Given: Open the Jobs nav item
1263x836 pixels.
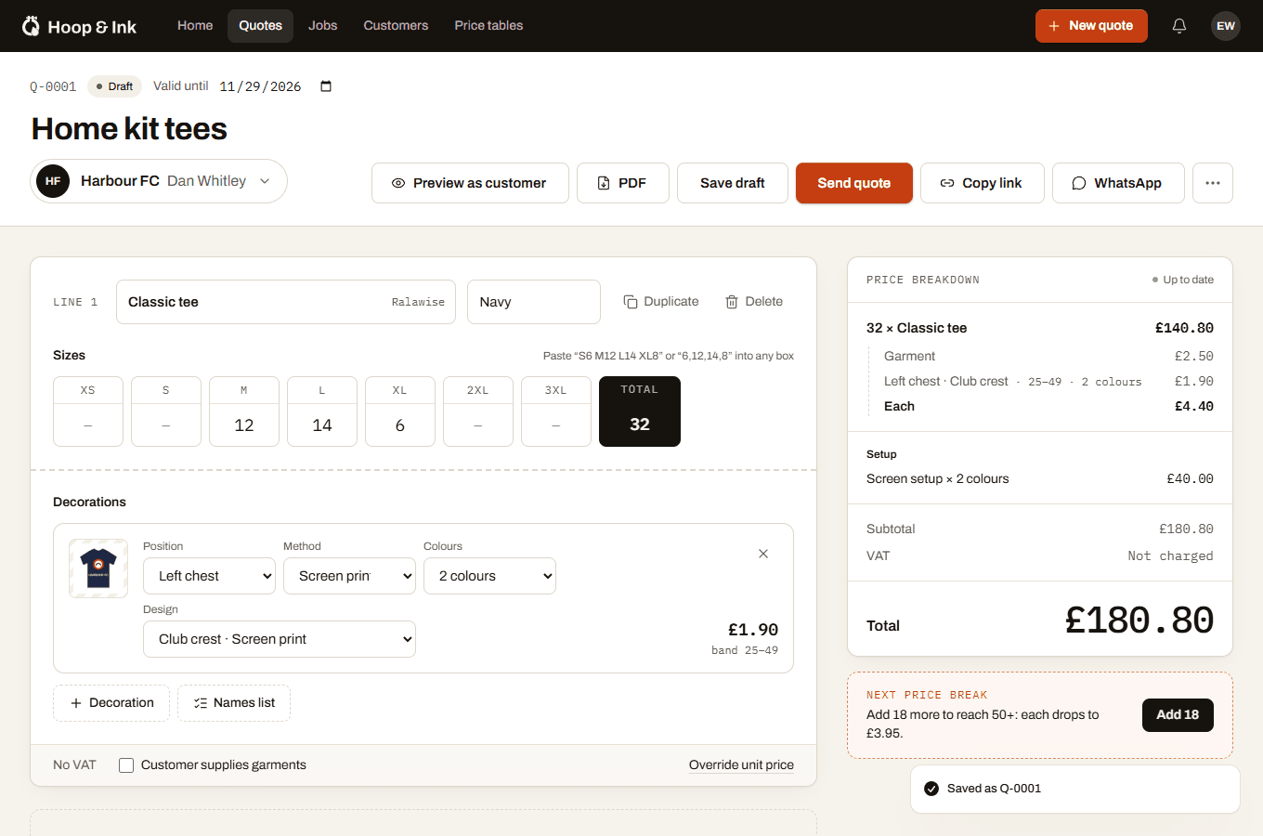Looking at the screenshot, I should tap(323, 26).
